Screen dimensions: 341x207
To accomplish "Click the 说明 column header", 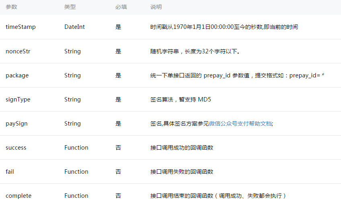I will pos(156,7).
